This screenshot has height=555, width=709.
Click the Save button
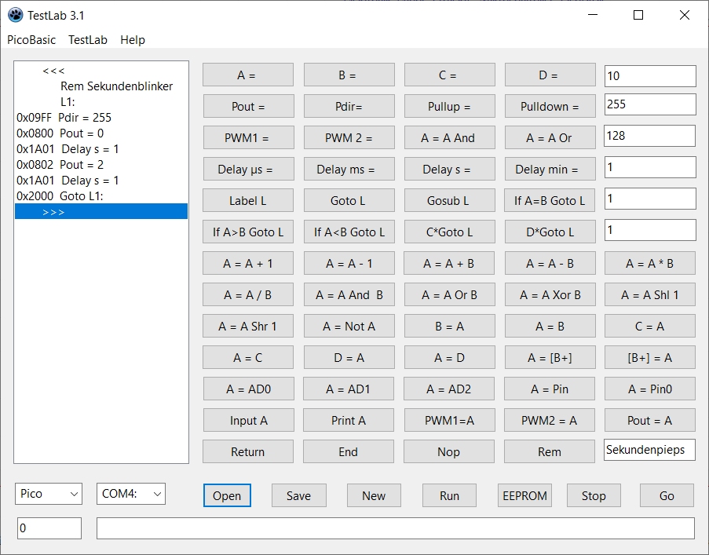[298, 495]
